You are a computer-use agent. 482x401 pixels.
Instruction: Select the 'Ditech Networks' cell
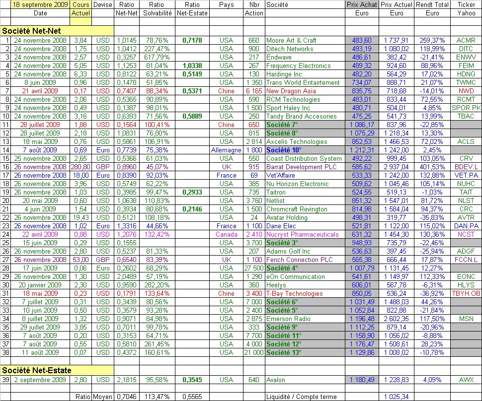click(x=305, y=49)
